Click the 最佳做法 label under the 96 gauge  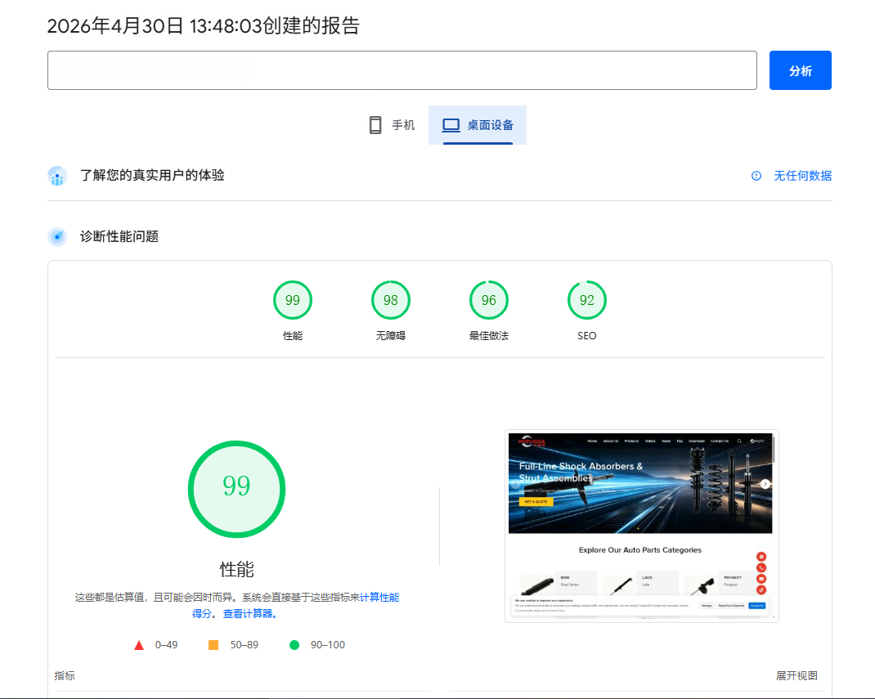(489, 336)
